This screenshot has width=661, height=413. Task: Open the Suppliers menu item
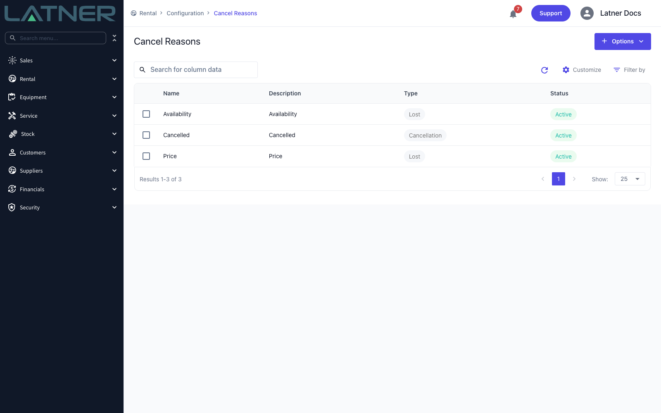(x=62, y=171)
